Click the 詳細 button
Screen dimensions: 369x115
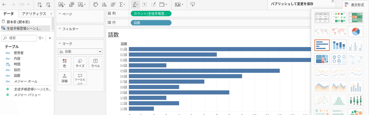pos(65,78)
